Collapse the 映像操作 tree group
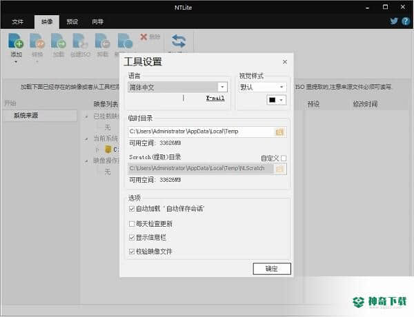The width and height of the screenshot is (414, 317). click(86, 161)
